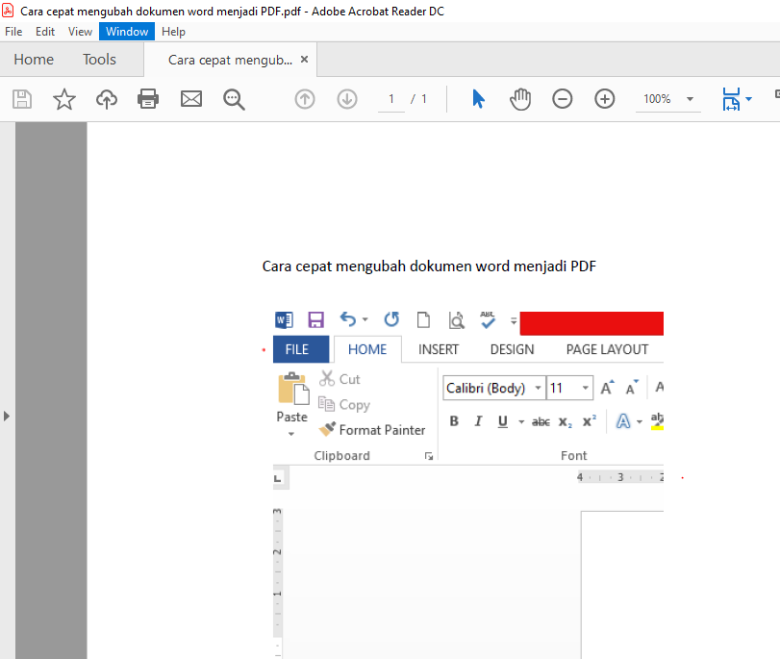Open the Clipboard dialog launcher

point(429,456)
